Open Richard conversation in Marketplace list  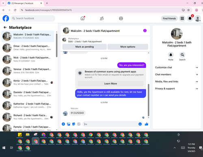[28, 117]
